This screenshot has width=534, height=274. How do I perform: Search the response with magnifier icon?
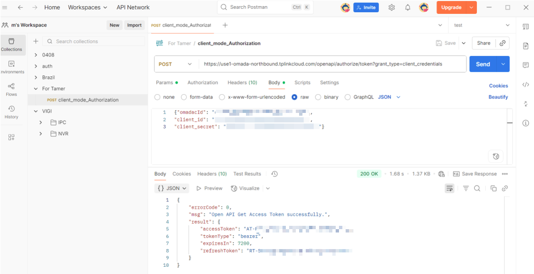point(477,188)
